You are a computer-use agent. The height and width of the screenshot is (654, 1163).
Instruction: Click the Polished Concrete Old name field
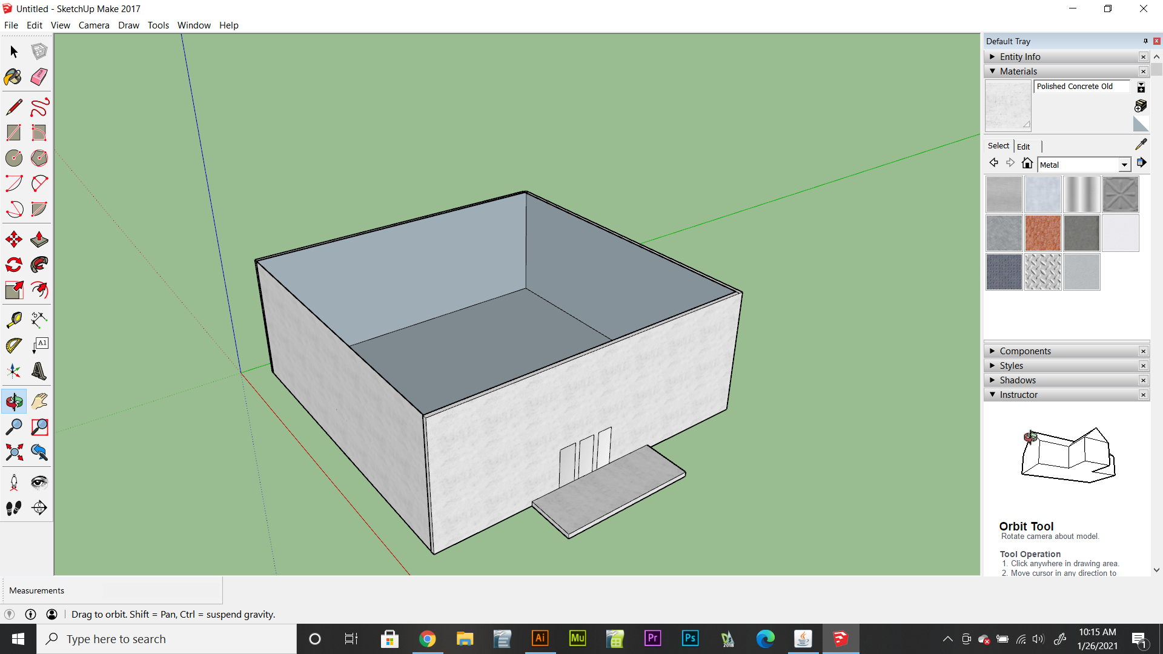click(x=1081, y=87)
